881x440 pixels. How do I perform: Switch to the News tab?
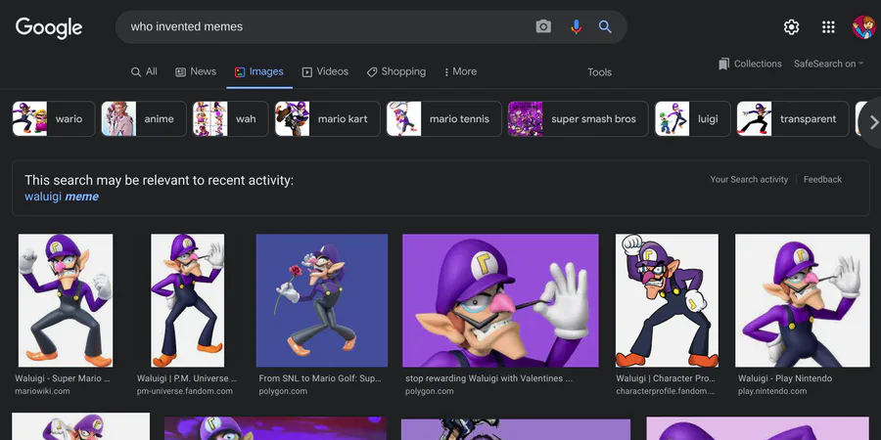196,71
